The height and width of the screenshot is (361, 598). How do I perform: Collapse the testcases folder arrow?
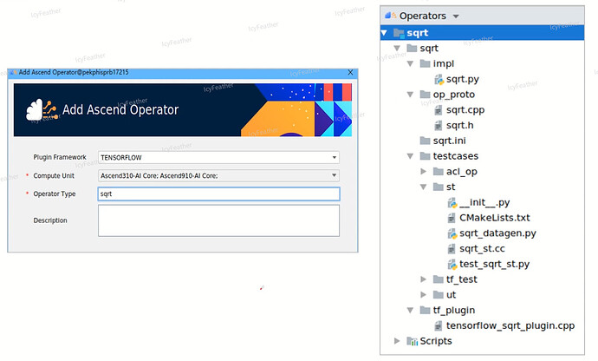click(x=410, y=156)
